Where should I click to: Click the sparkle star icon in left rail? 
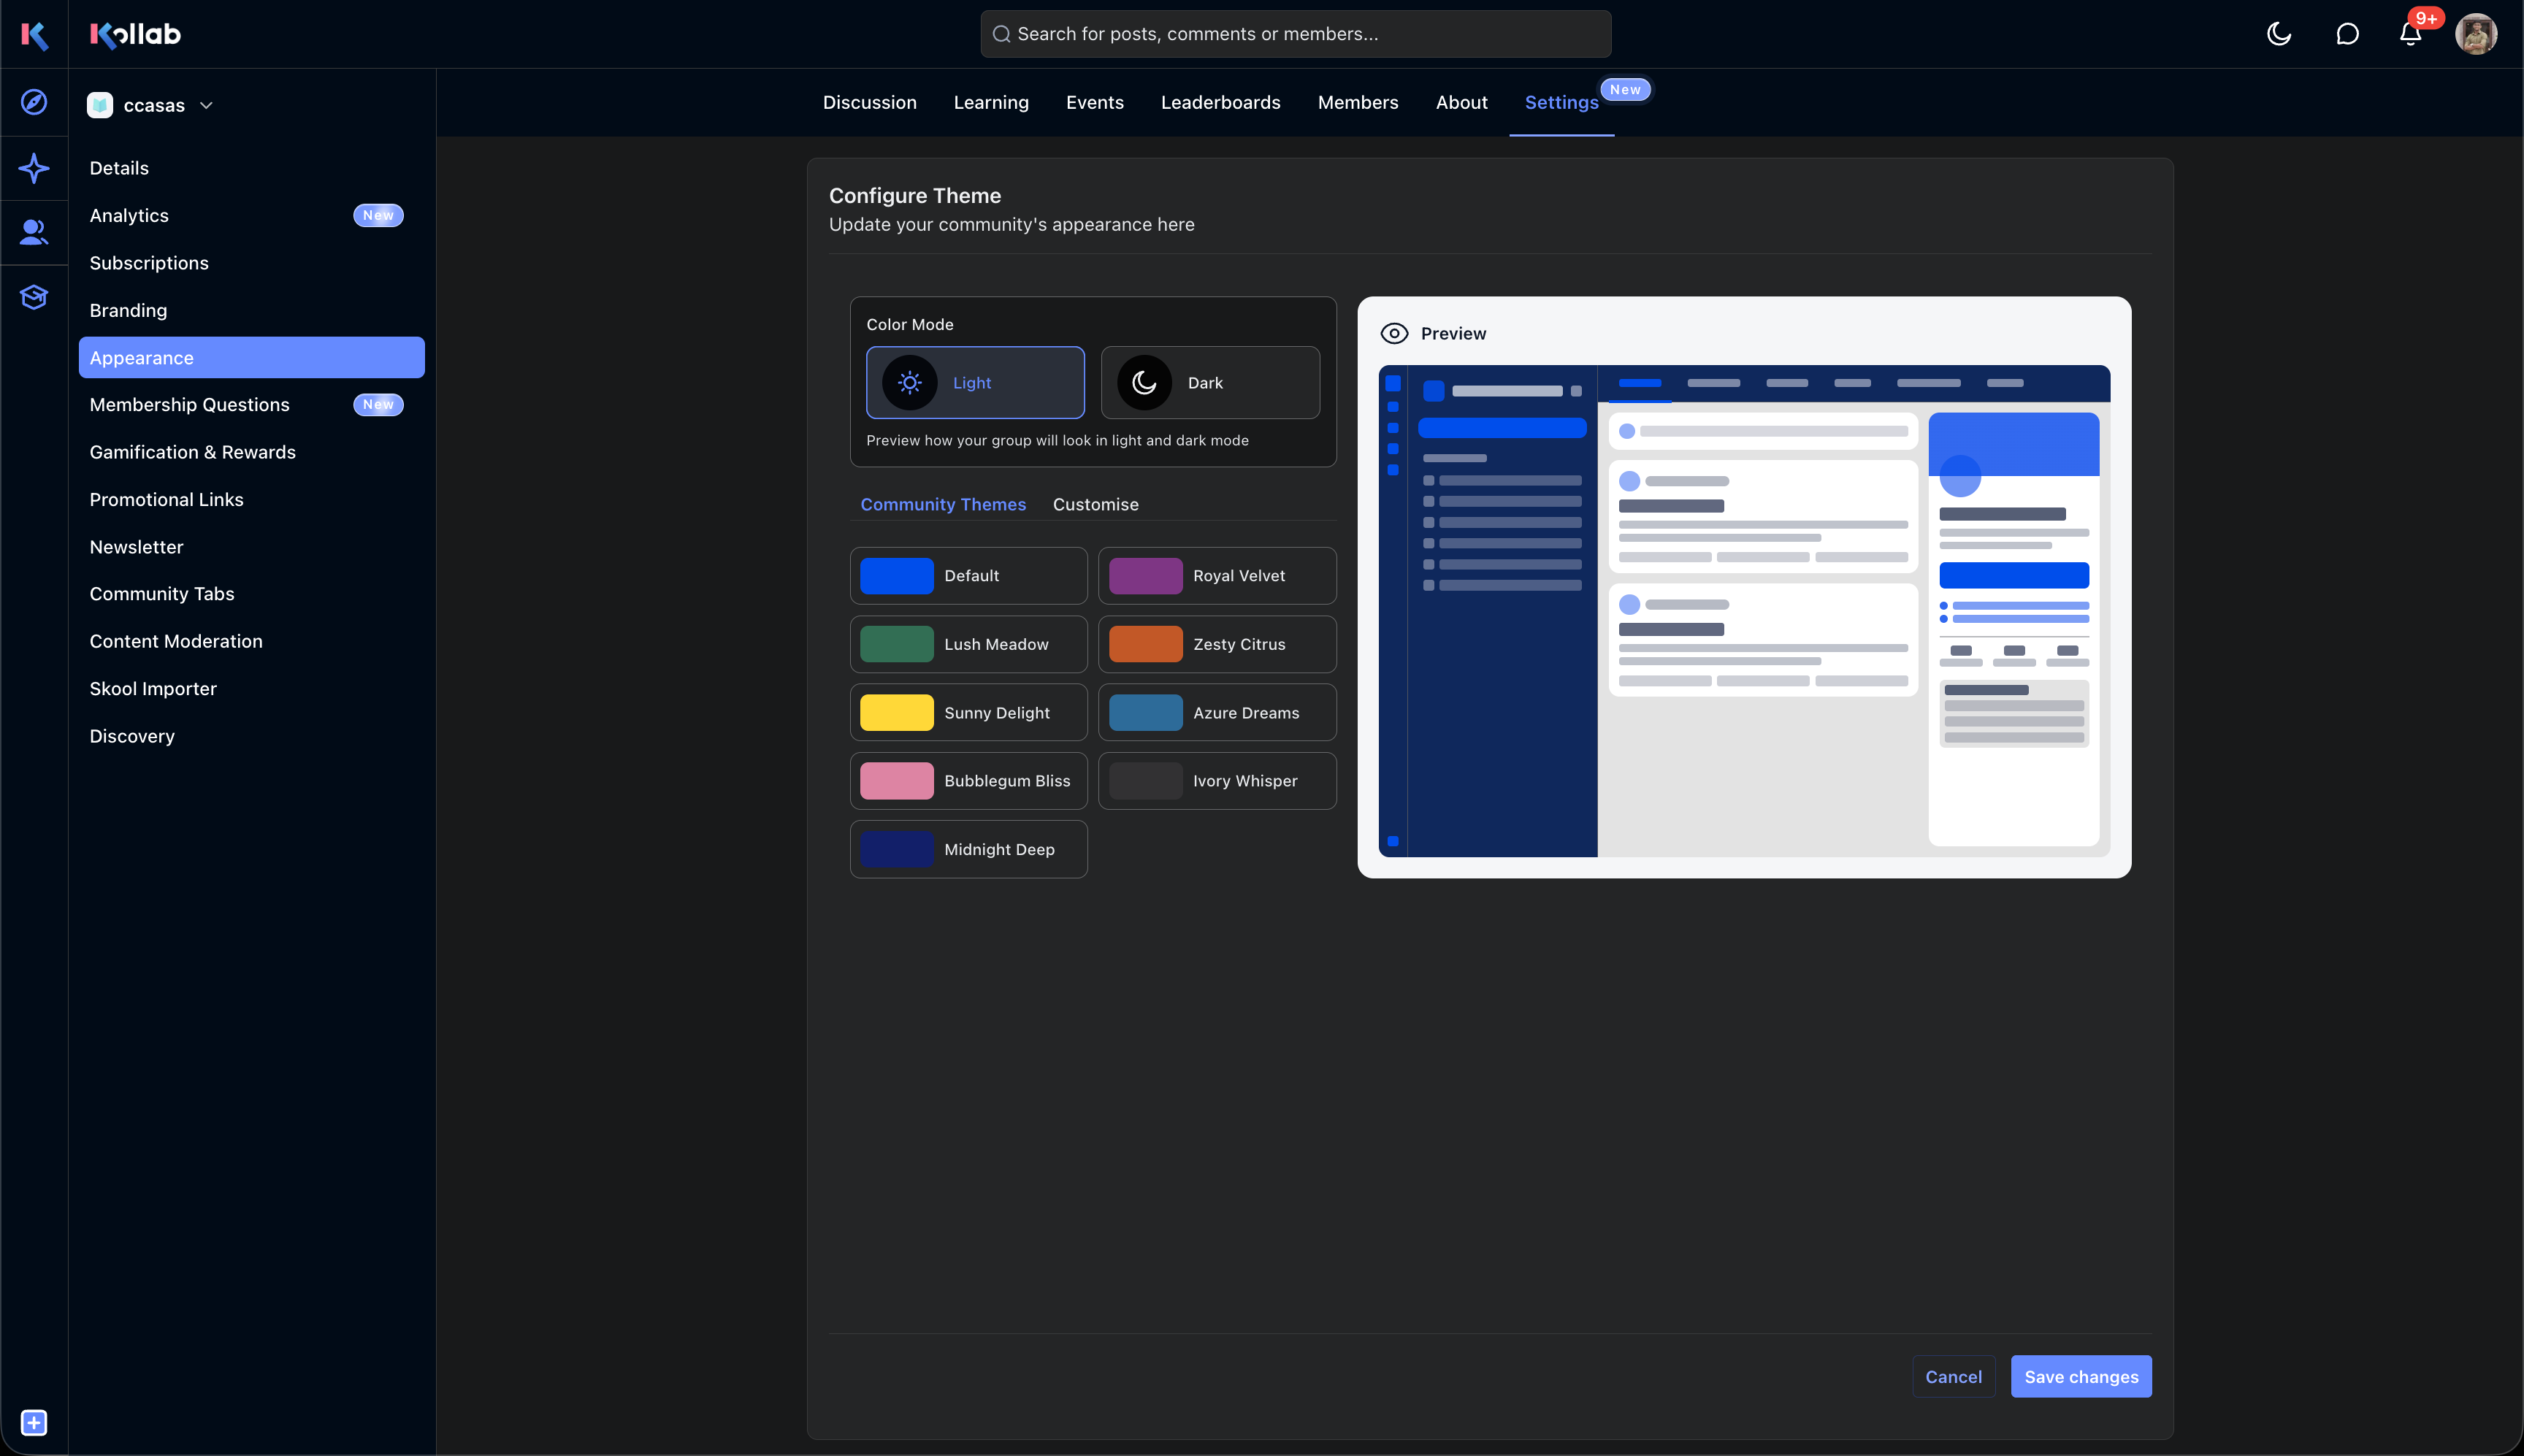tap(34, 168)
